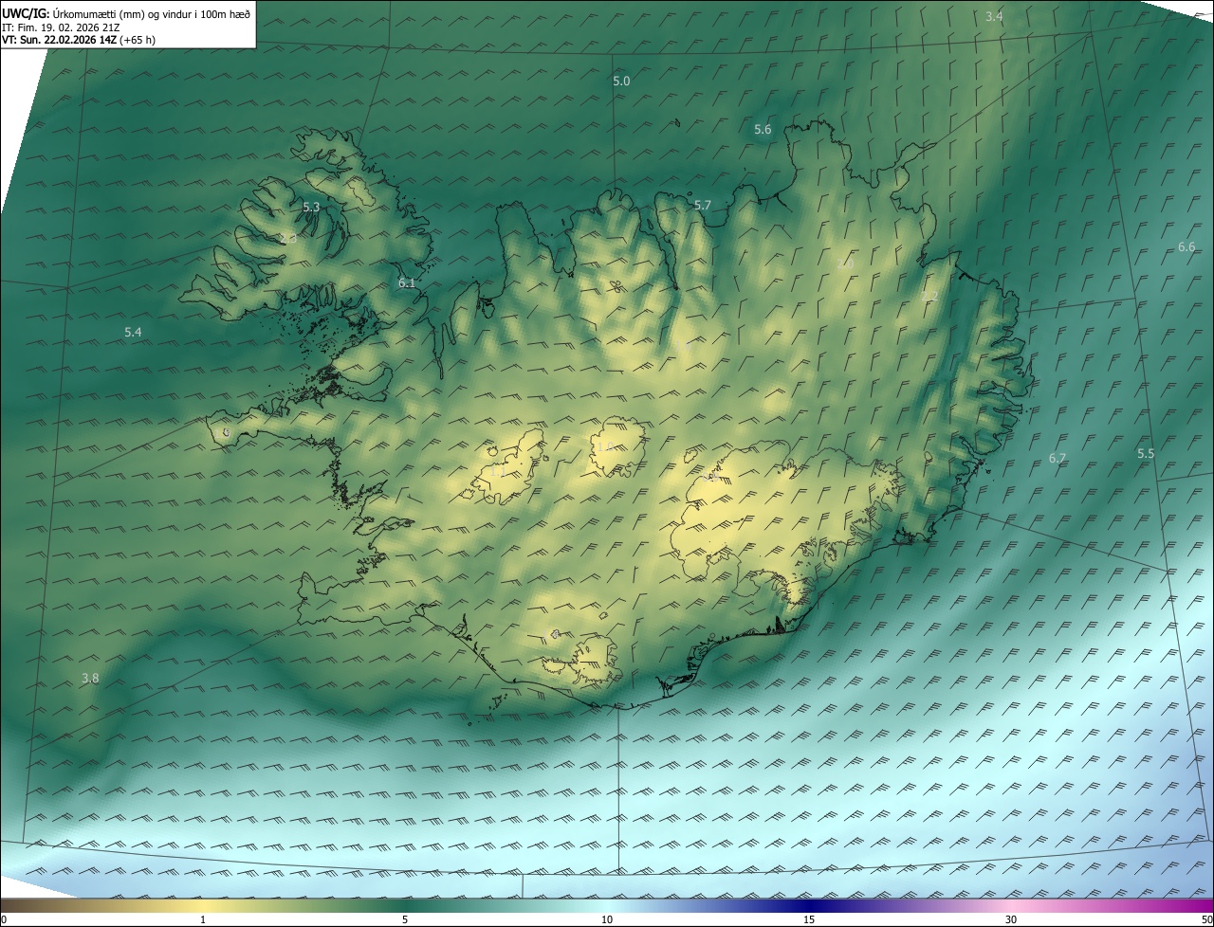Click the map value "5.5"
The height and width of the screenshot is (927, 1214).
(x=1146, y=453)
